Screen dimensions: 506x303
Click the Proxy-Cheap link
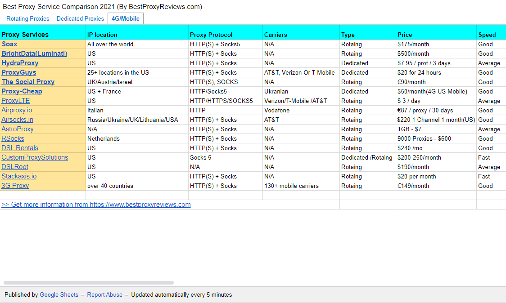[22, 91]
